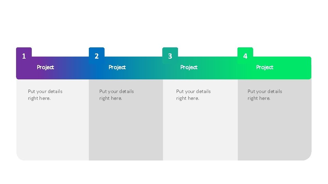Select details text under Project 2
This screenshot has width=328, height=184.
[117, 95]
